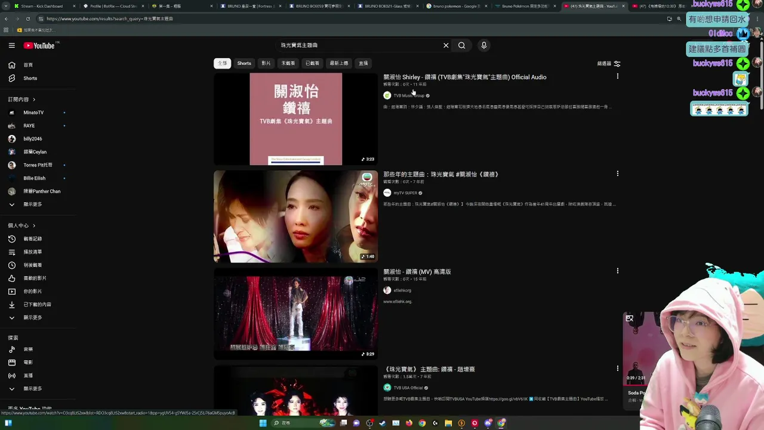Open the 首頁 home icon in sidebar

(11, 65)
